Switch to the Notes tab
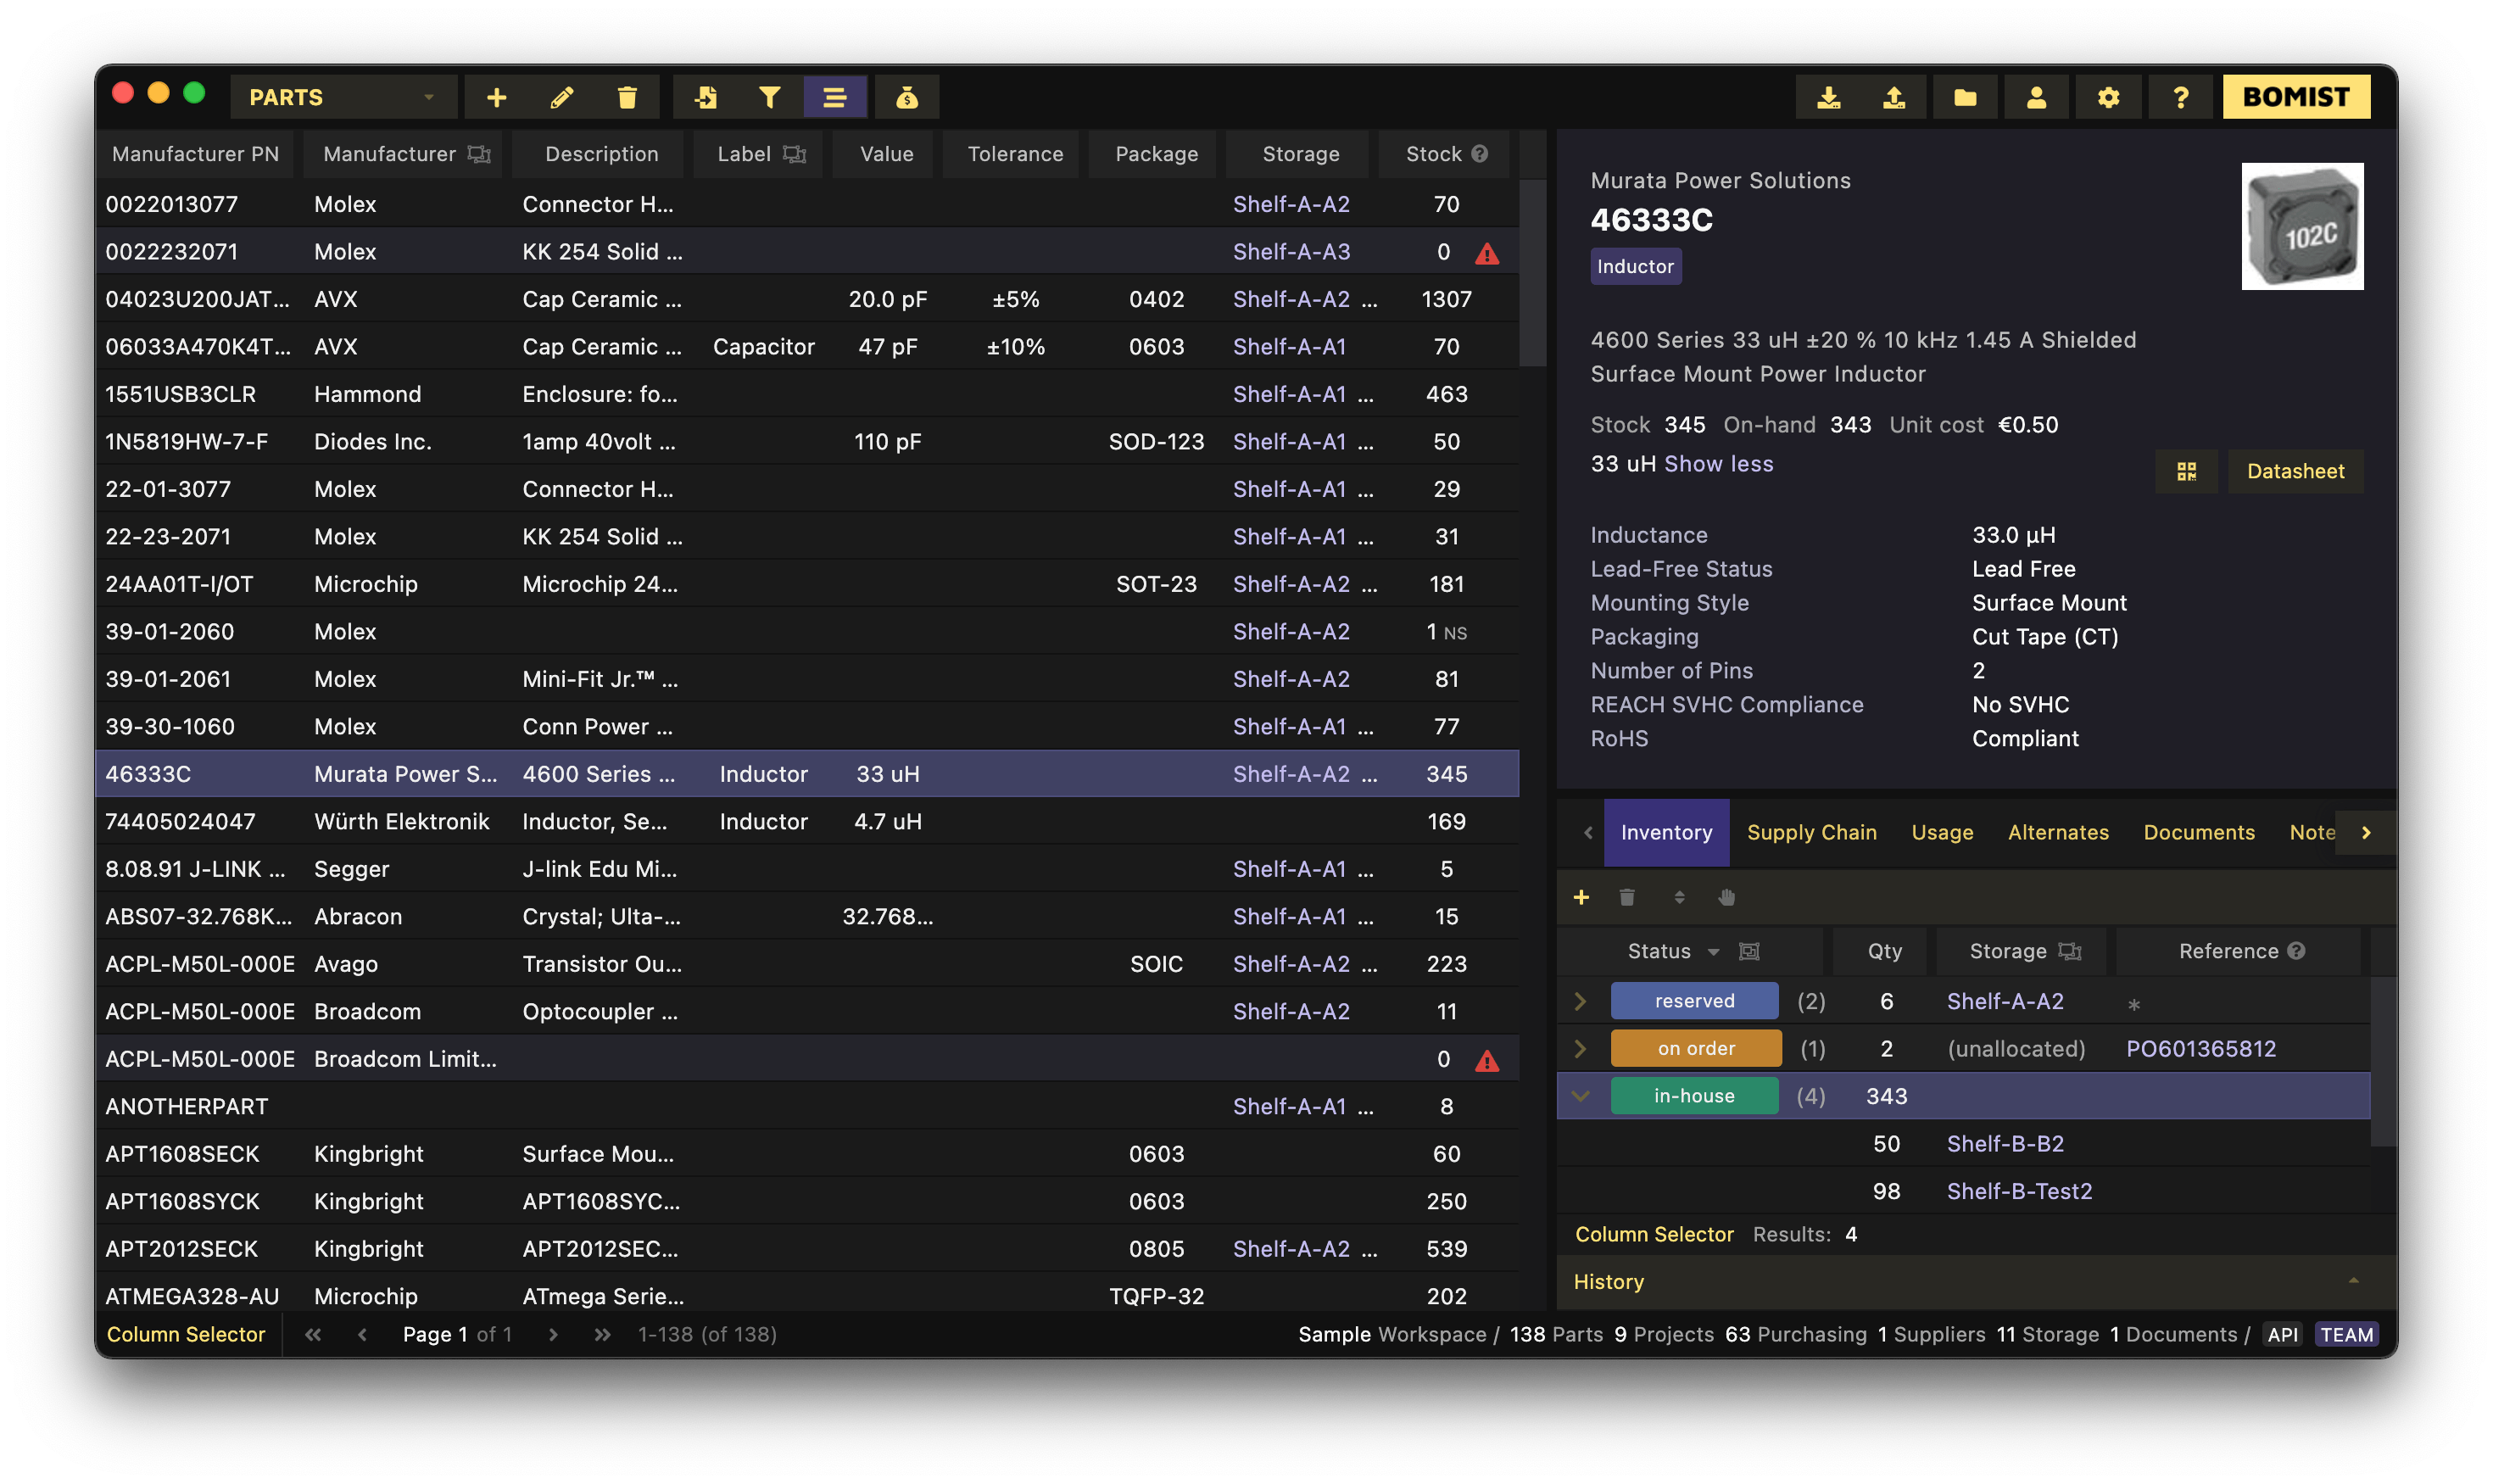2493x1484 pixels. click(x=2311, y=832)
